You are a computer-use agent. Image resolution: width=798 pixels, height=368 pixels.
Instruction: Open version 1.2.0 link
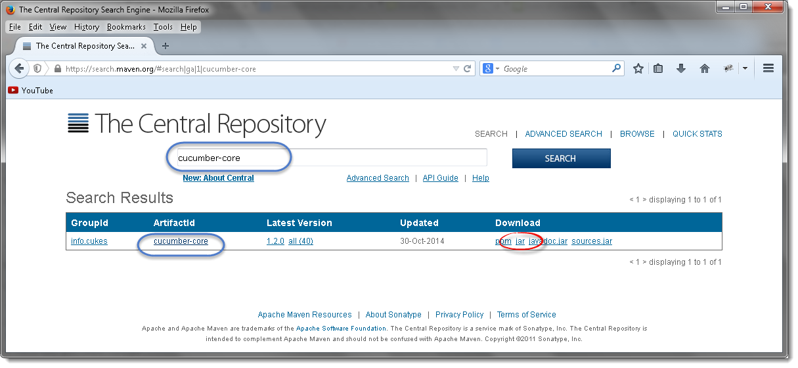275,241
